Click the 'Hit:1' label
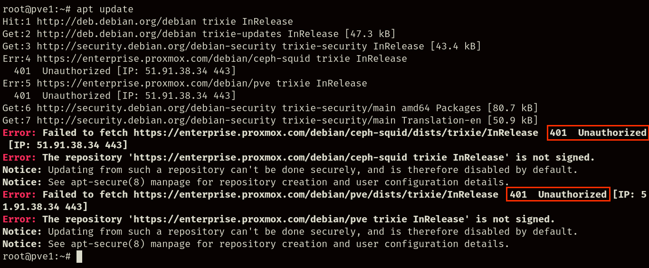The width and height of the screenshot is (649, 268). tap(17, 22)
